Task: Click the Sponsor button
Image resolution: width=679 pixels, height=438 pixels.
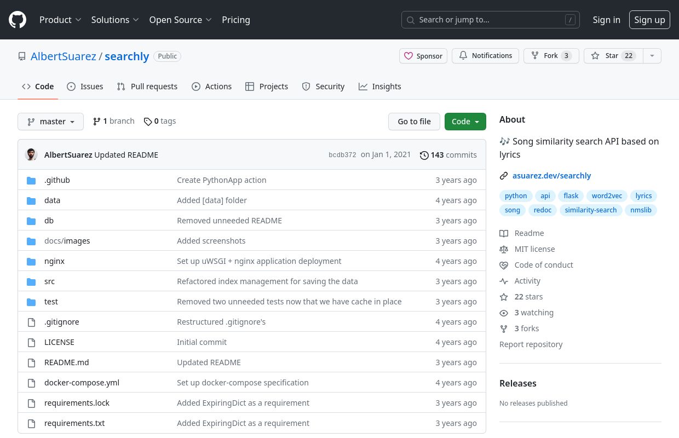Action: click(x=423, y=56)
